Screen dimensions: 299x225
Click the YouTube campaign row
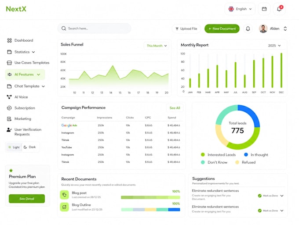[121, 147]
